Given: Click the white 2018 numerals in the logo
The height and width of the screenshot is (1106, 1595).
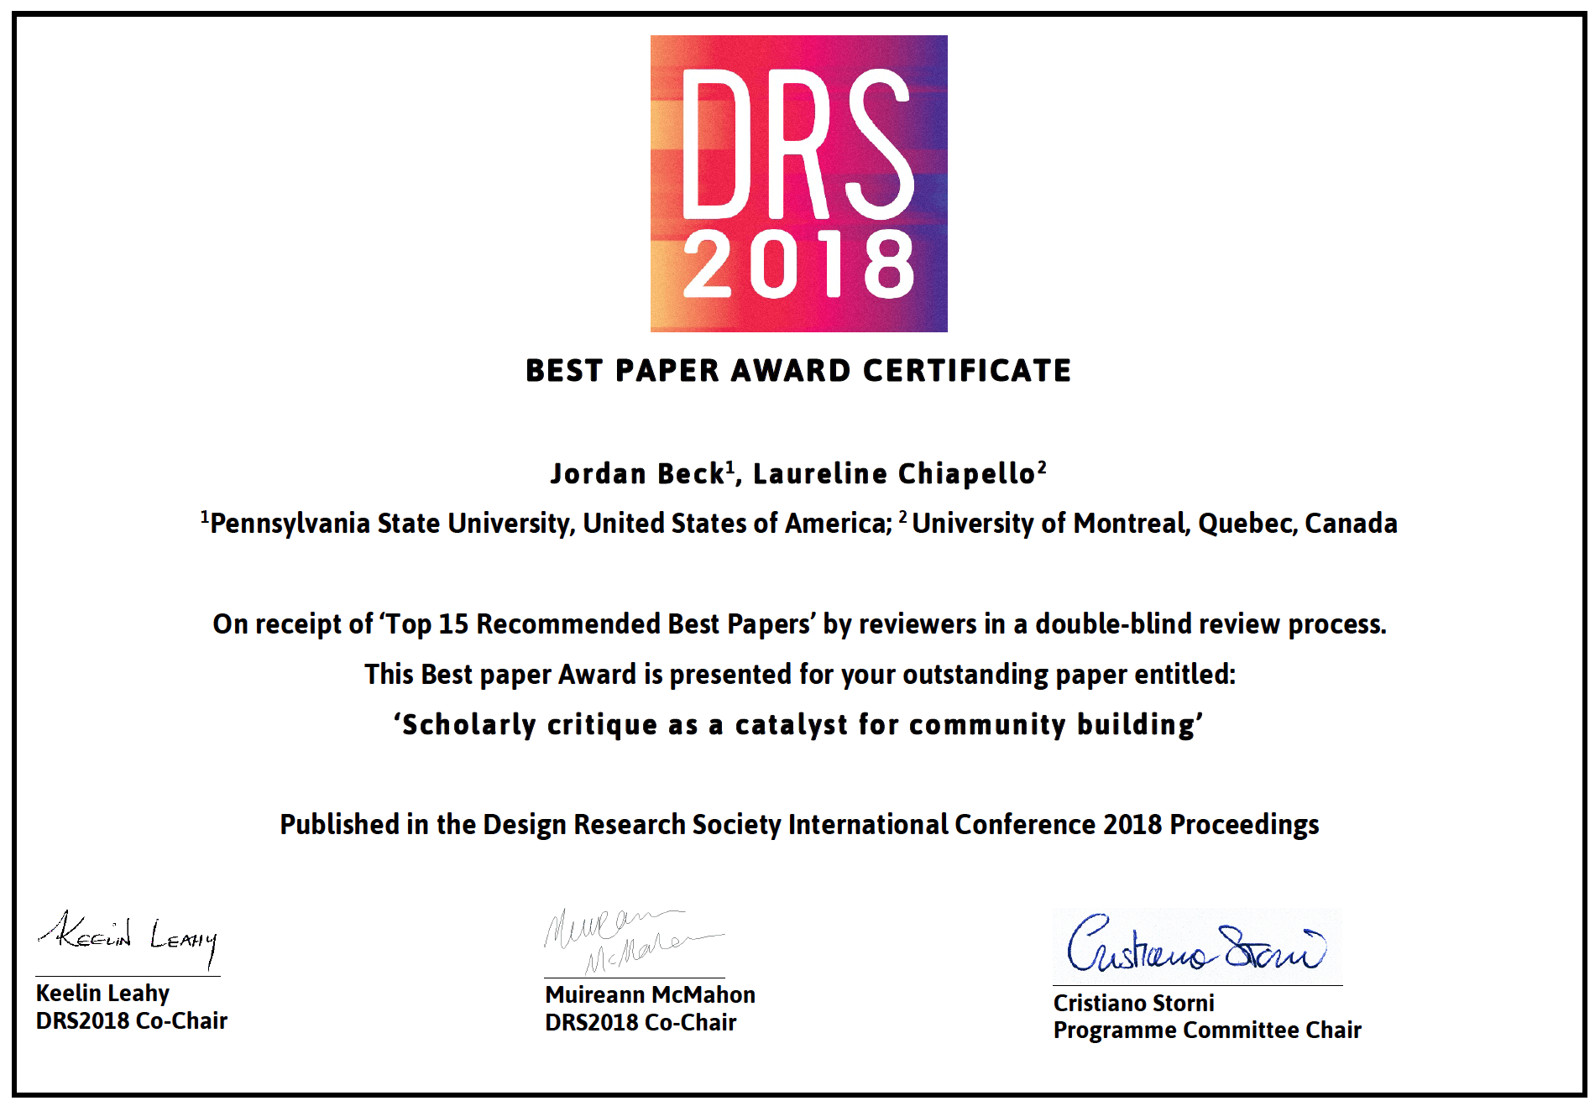Looking at the screenshot, I should [797, 265].
